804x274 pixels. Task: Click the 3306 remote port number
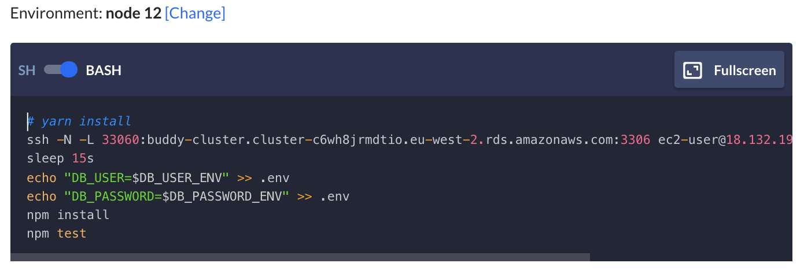[636, 140]
